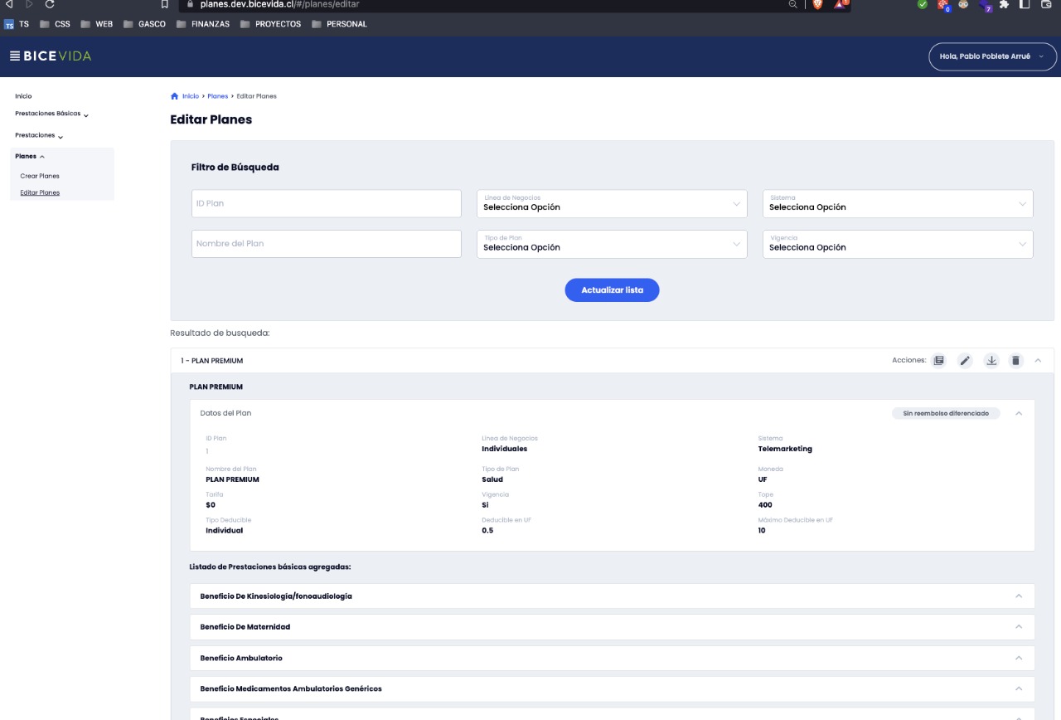
Task: Open the browser extensions puzzle icon
Action: click(x=1004, y=4)
